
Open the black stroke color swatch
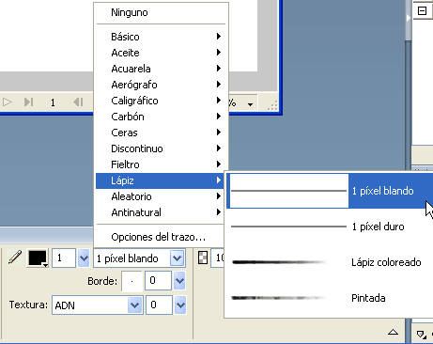click(x=38, y=258)
